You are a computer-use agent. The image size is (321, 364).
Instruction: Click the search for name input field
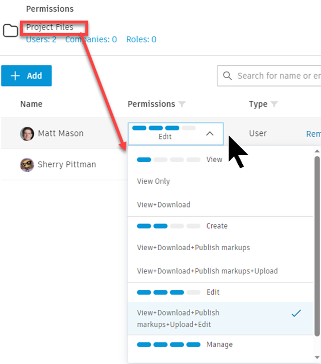(x=276, y=76)
